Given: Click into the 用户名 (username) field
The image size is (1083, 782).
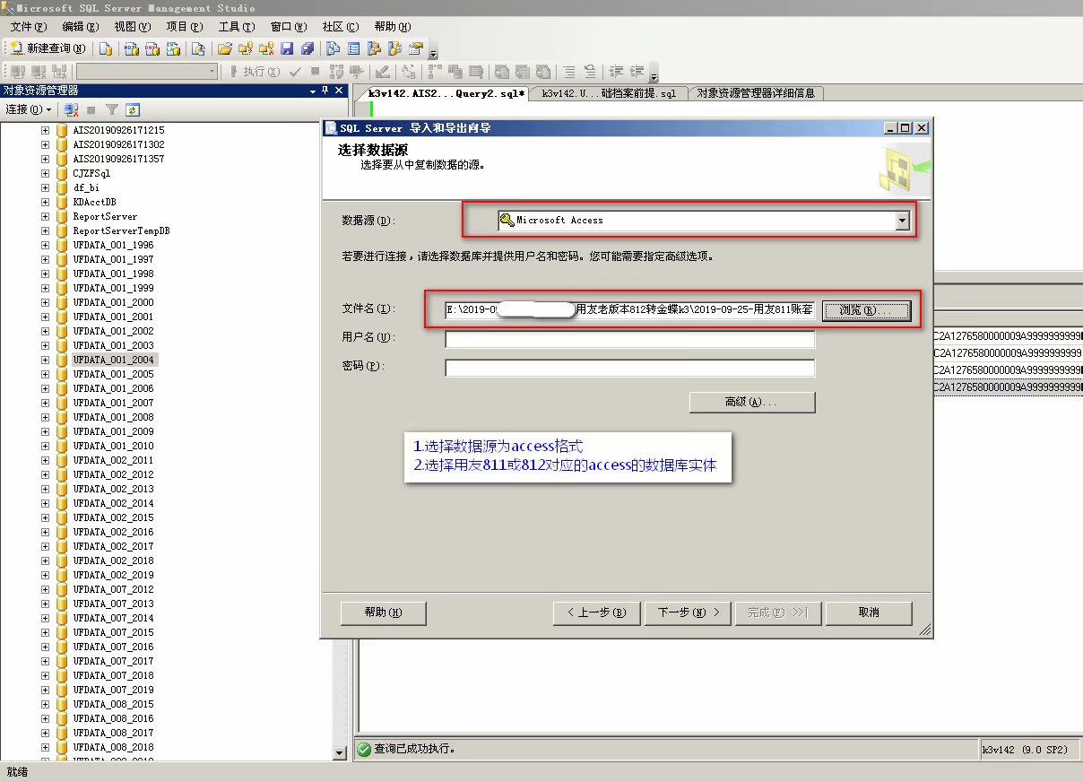Looking at the screenshot, I should 629,339.
